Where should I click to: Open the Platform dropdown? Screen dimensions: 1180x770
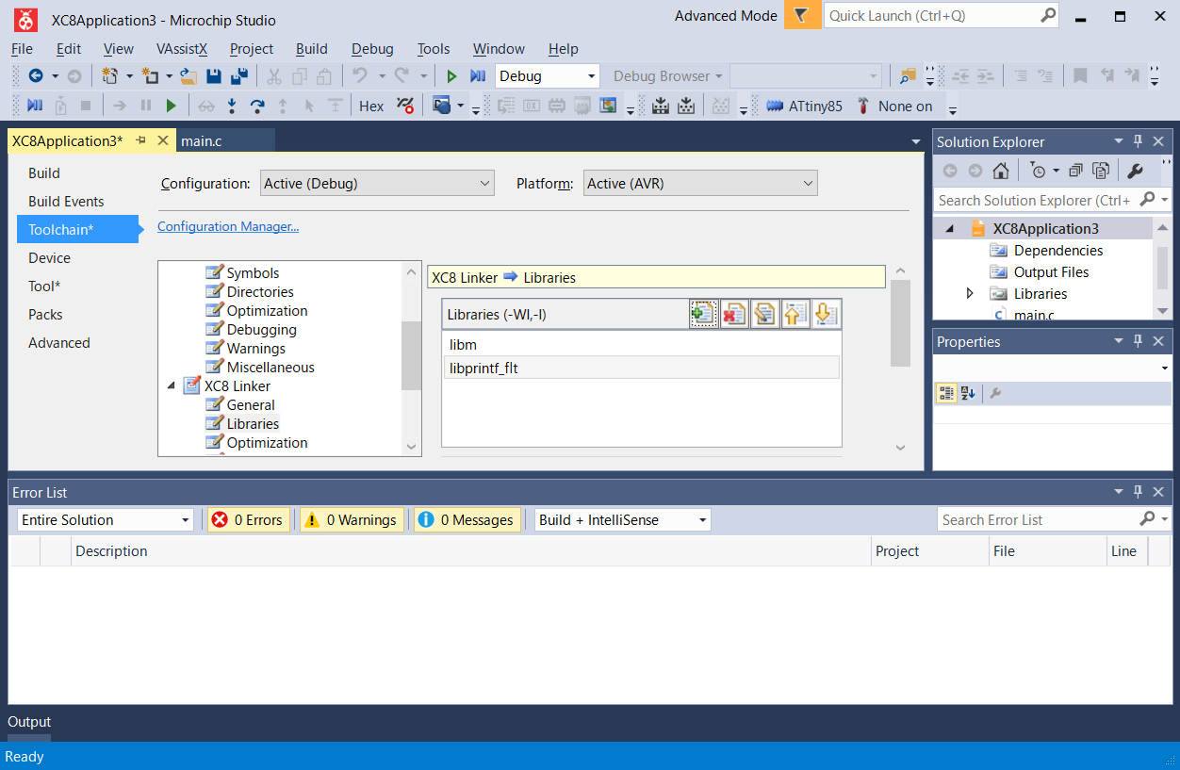tap(700, 183)
